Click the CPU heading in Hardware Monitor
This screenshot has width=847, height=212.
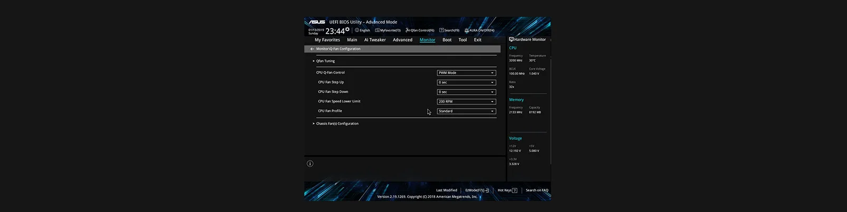pos(513,48)
